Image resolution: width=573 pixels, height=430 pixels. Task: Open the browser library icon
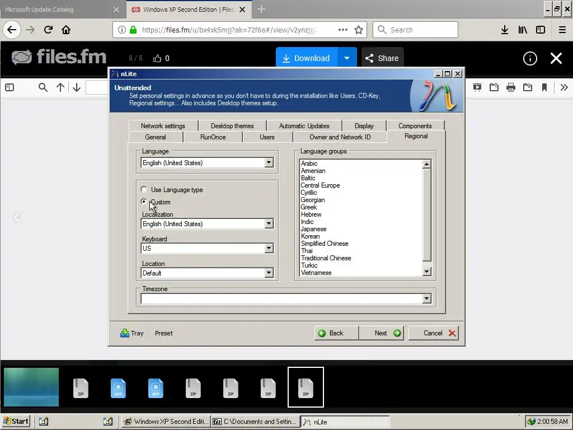523,30
